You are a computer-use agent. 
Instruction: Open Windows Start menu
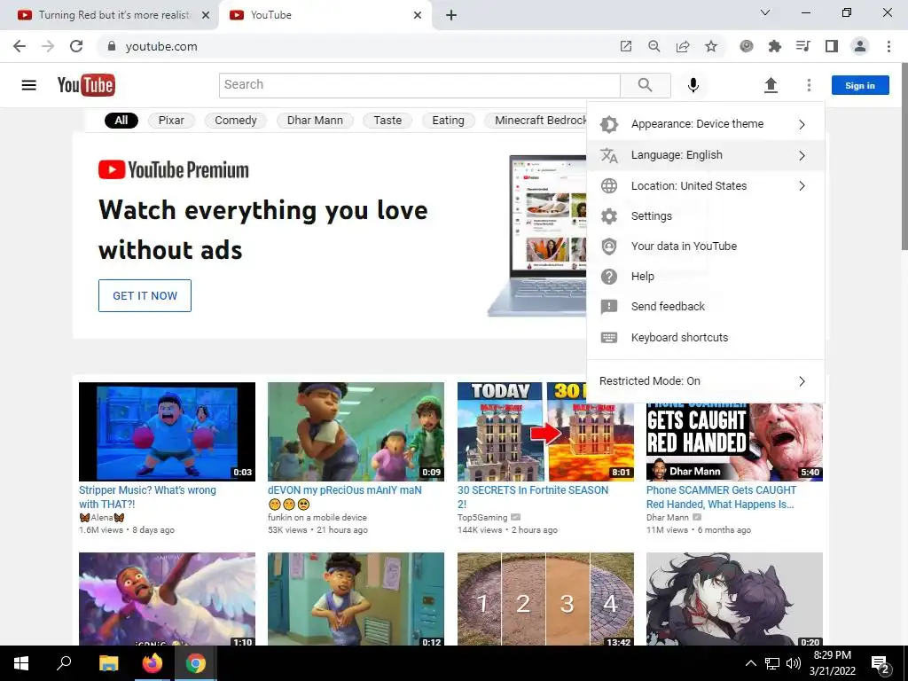21,663
